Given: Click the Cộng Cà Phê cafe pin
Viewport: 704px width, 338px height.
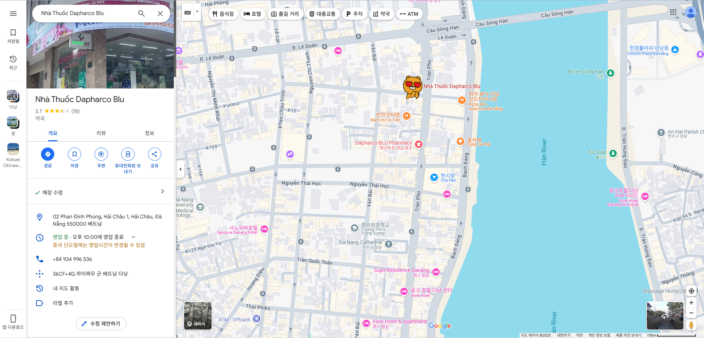Looking at the screenshot, I should coord(461,141).
